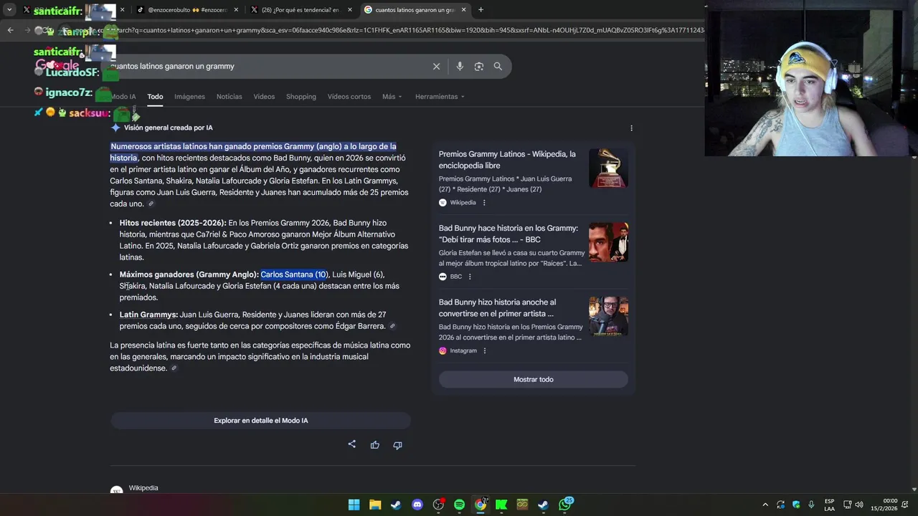Screen dimensions: 918x516
Task: Click the 'Visión general creada por IA' label
Action: pyautogui.click(x=169, y=128)
